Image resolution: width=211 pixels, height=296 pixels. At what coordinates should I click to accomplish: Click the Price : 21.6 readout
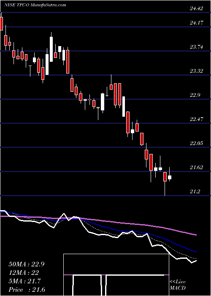coord(27,290)
